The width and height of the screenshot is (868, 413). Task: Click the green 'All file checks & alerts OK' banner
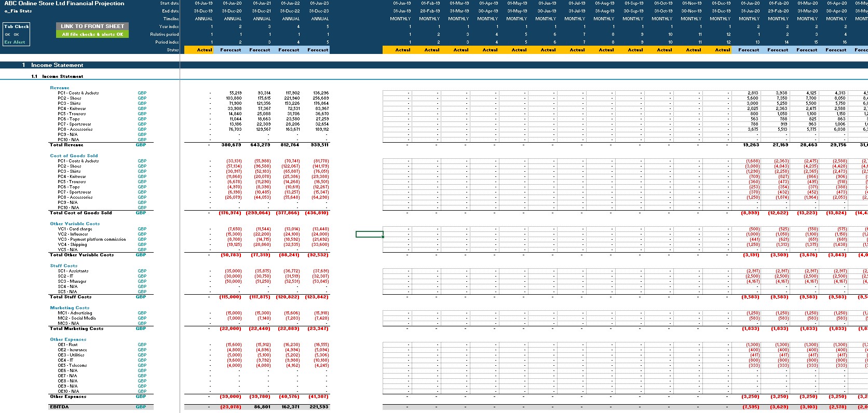(x=92, y=34)
